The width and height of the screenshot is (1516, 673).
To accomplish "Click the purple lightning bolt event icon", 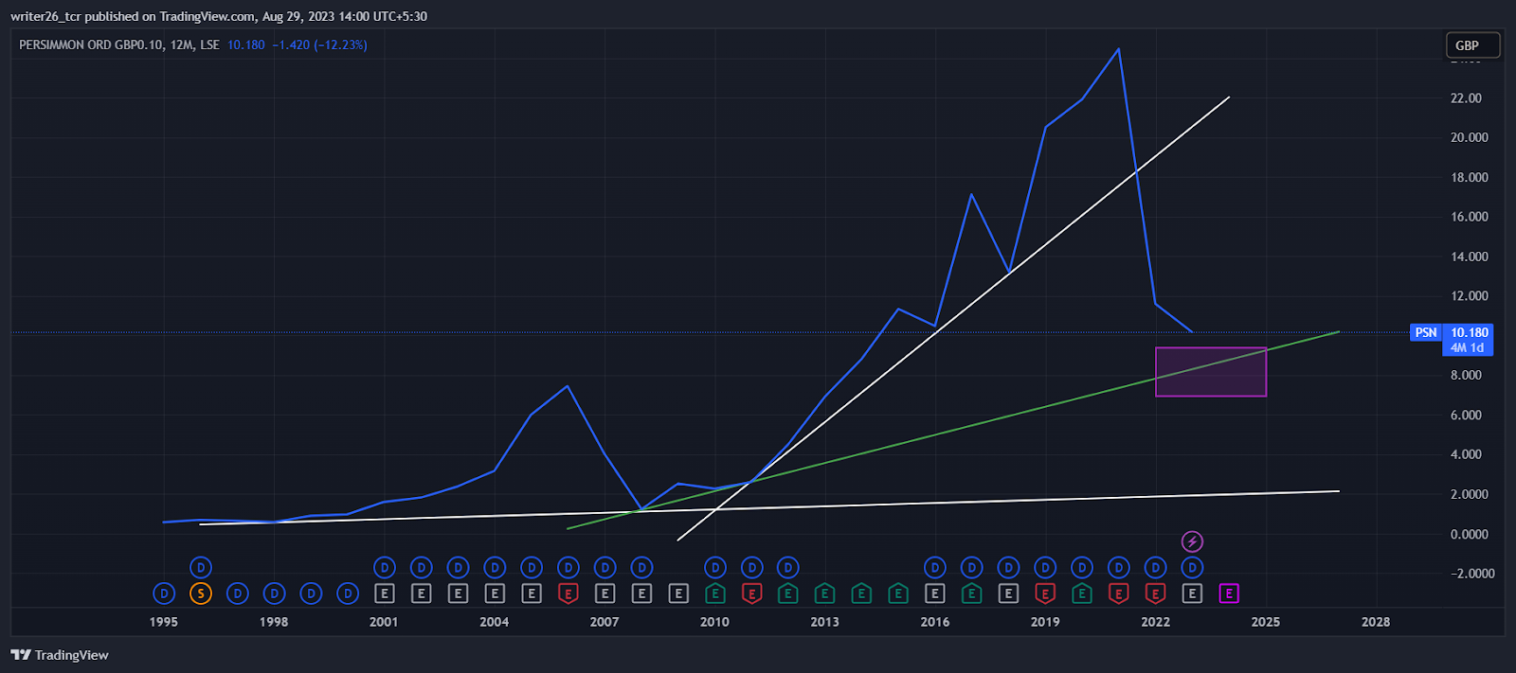I will tap(1192, 541).
